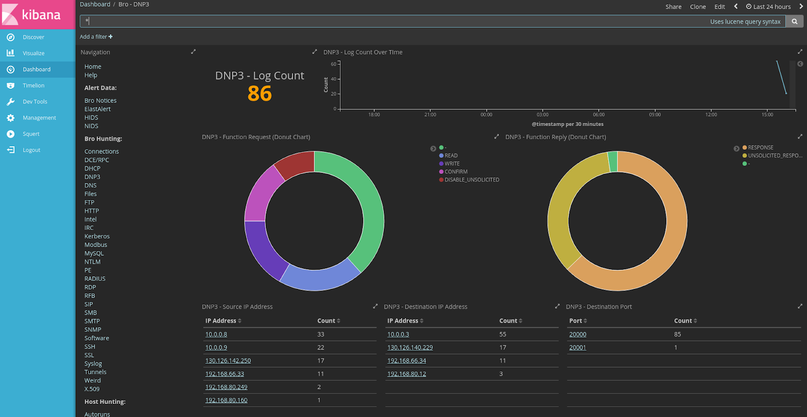Toggle legend of Function Reply donut
This screenshot has width=807, height=417.
(x=736, y=149)
